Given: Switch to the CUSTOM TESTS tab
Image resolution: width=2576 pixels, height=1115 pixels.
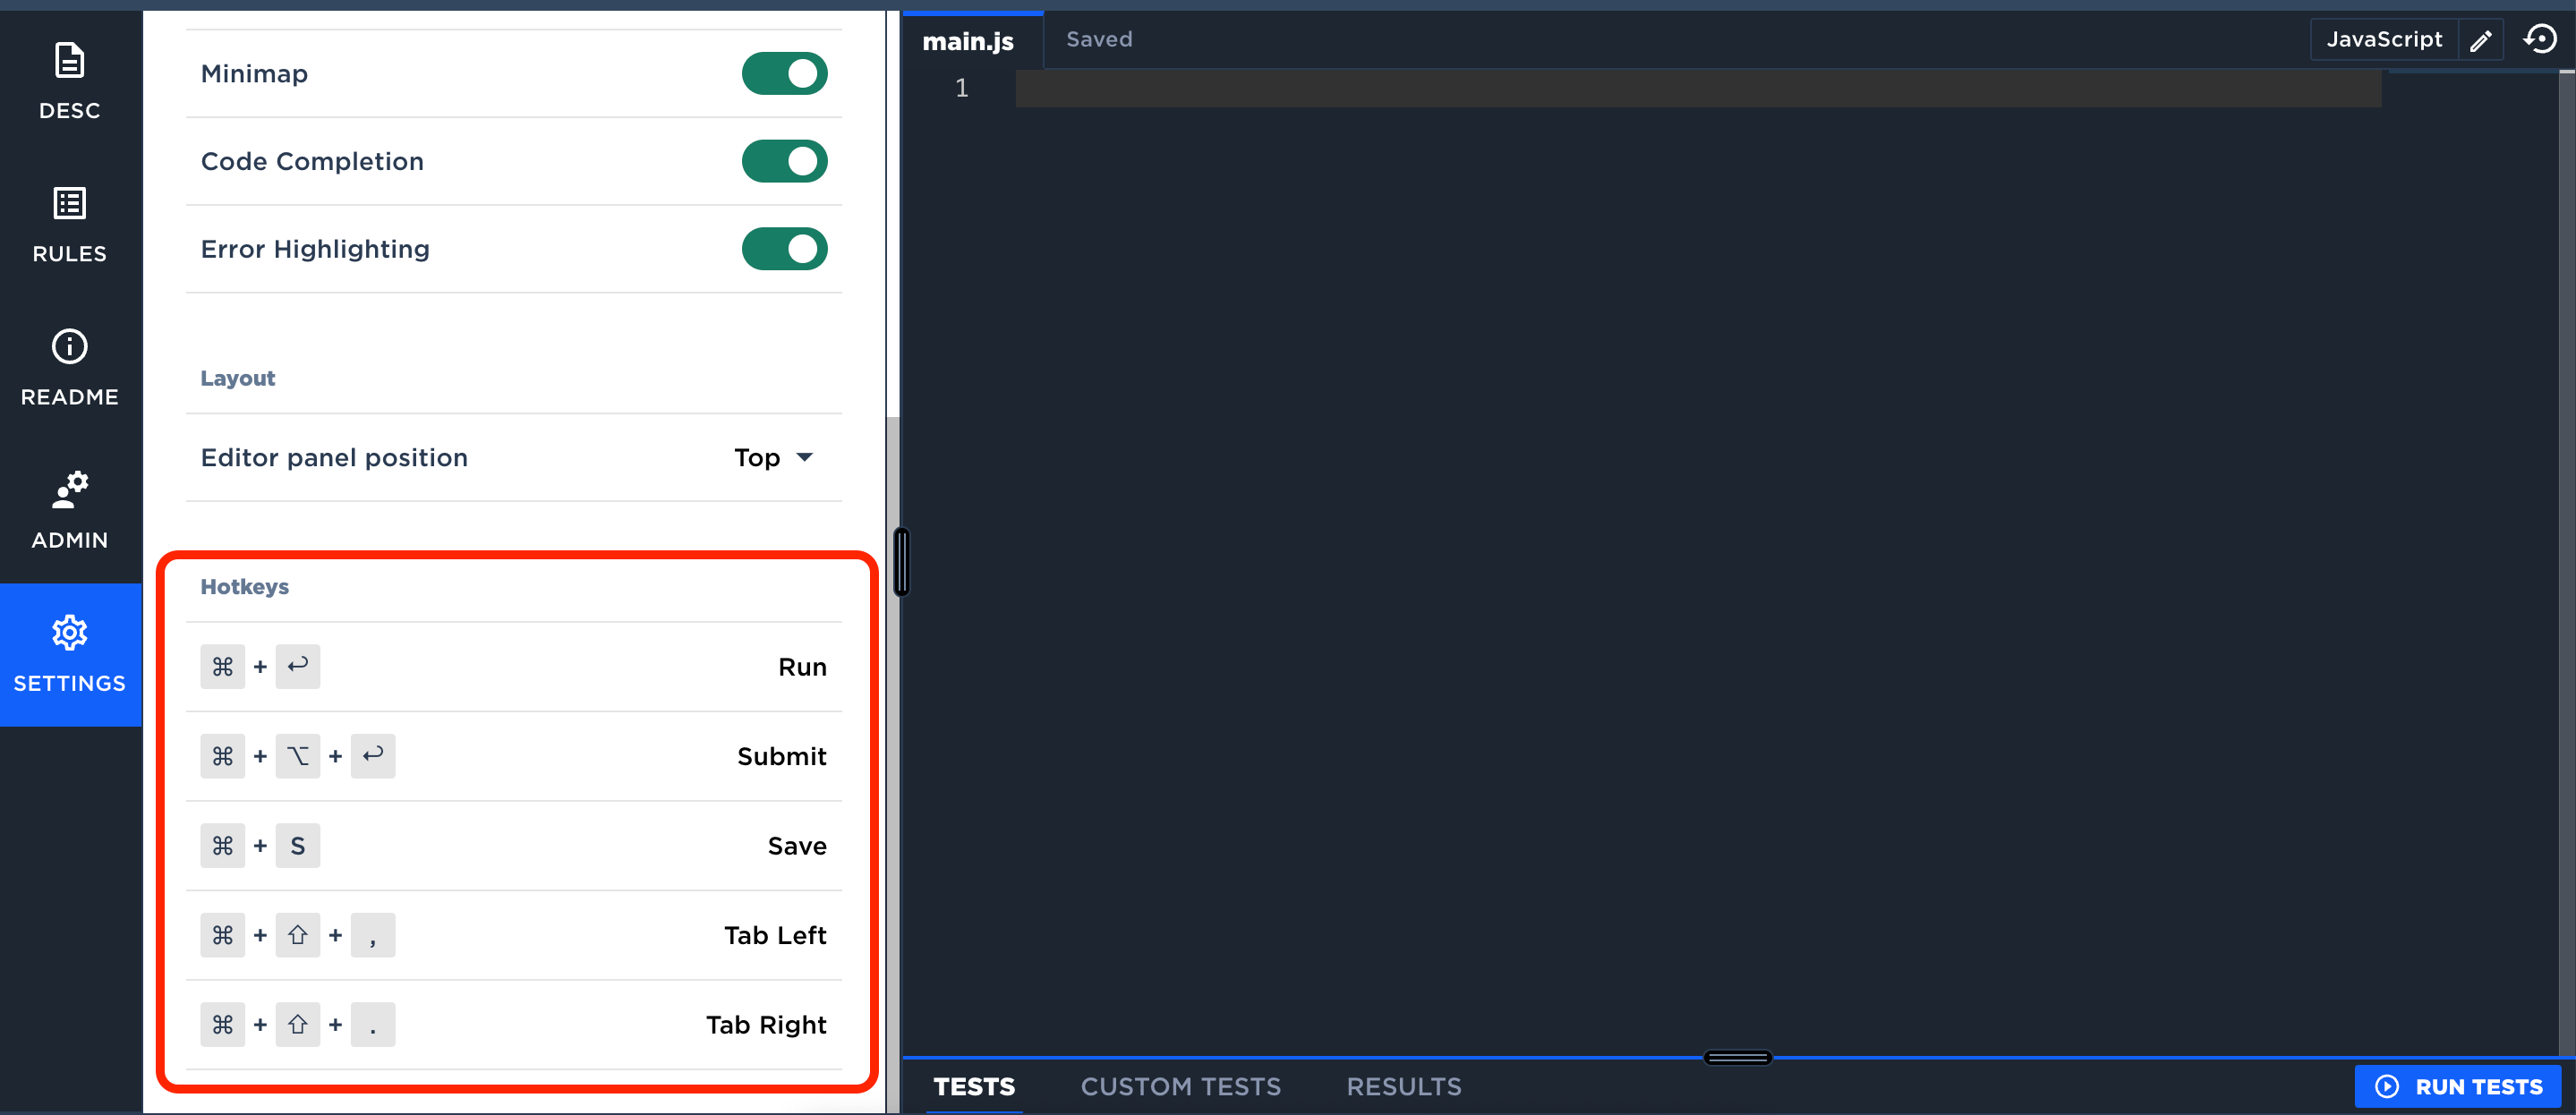Looking at the screenshot, I should pos(1181,1086).
